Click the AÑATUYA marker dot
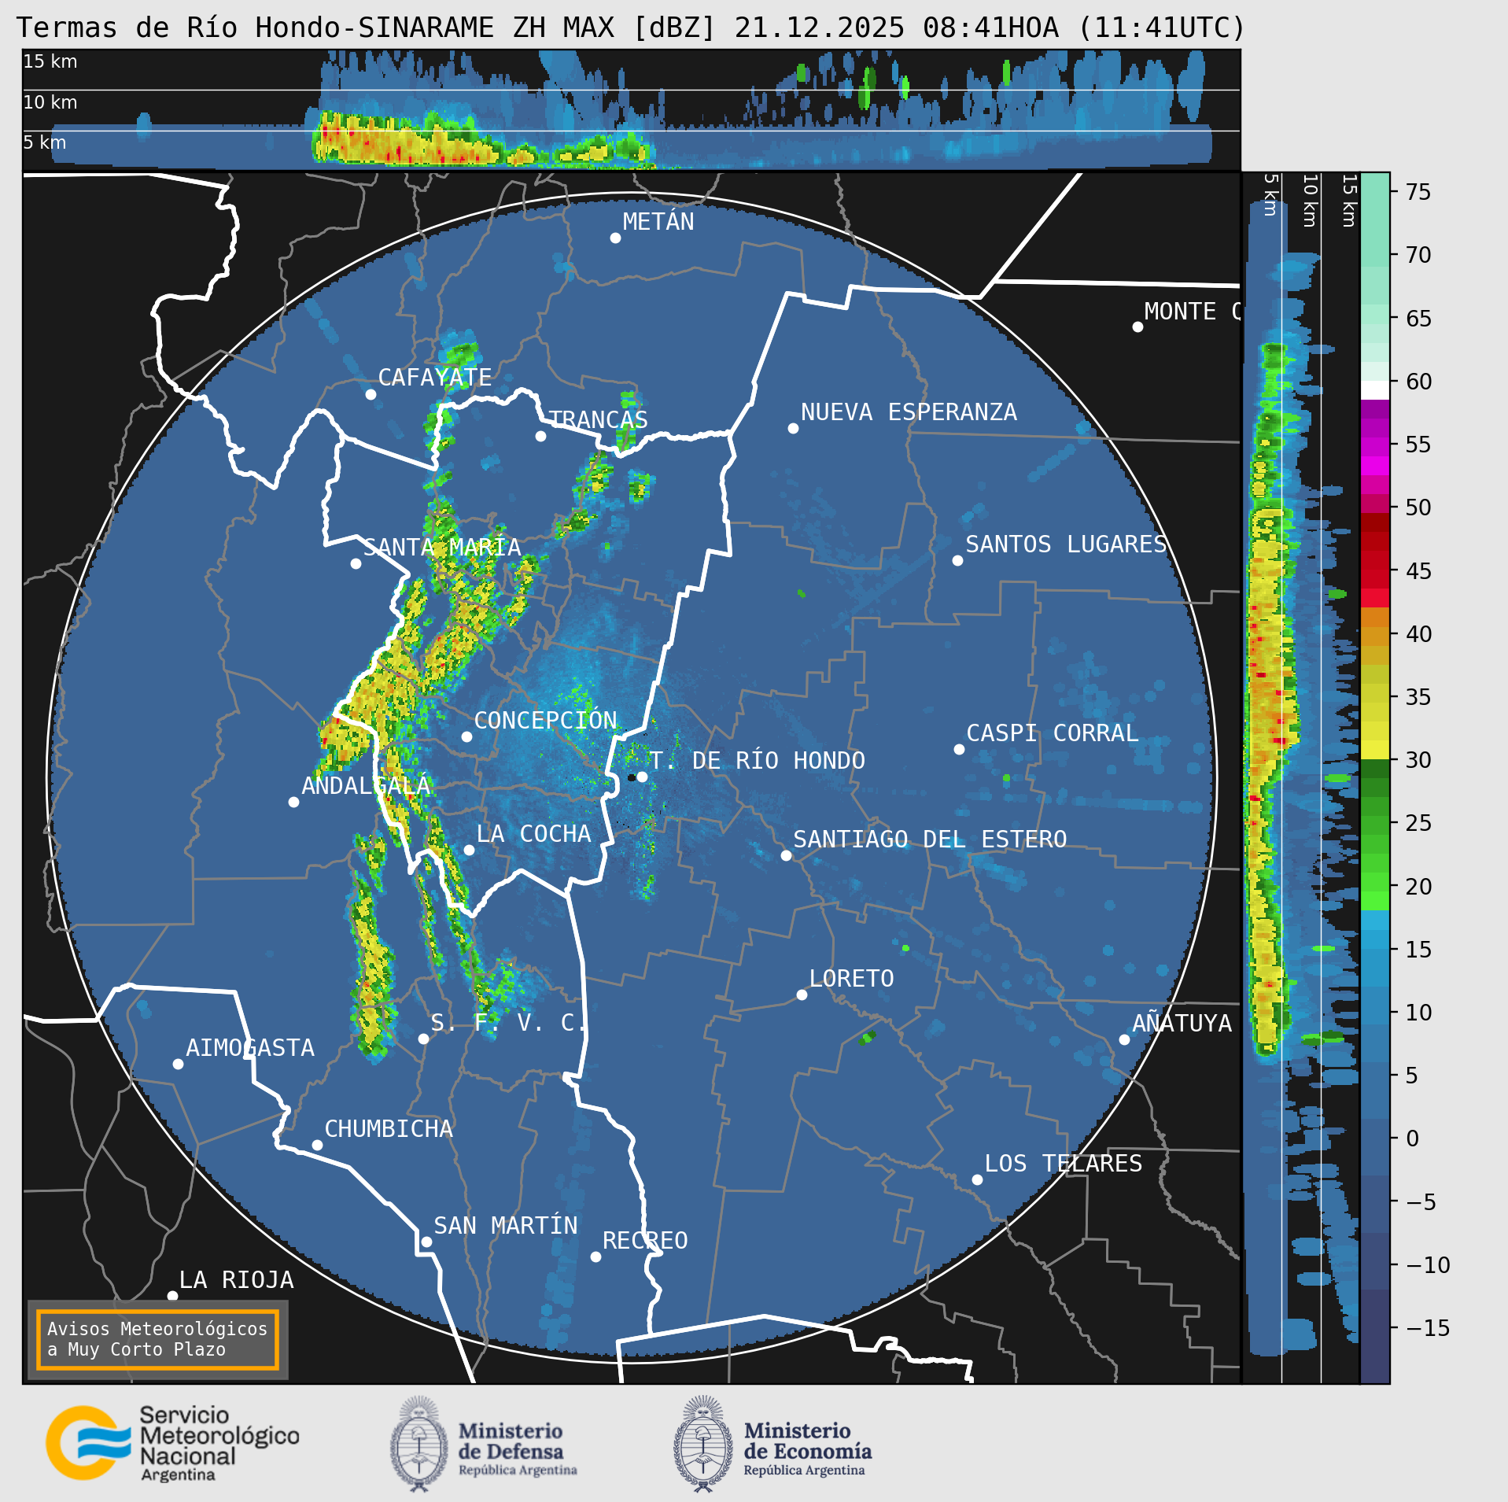 (1124, 1039)
